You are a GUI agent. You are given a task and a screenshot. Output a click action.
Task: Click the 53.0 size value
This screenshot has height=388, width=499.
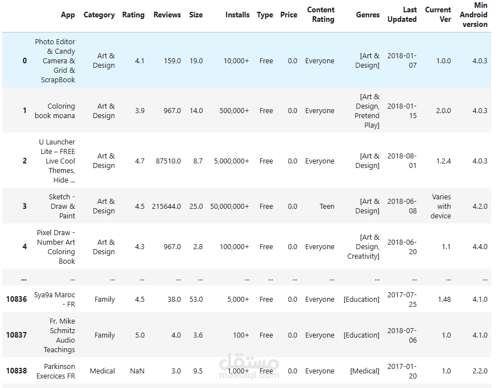[196, 299]
